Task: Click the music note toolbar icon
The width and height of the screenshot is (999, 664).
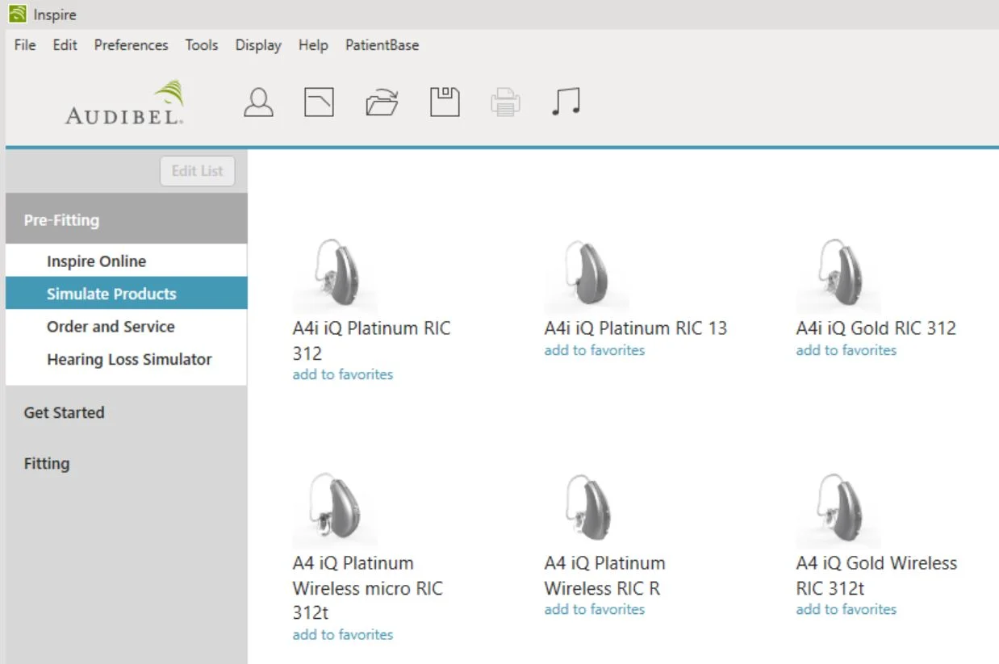Action: (566, 102)
